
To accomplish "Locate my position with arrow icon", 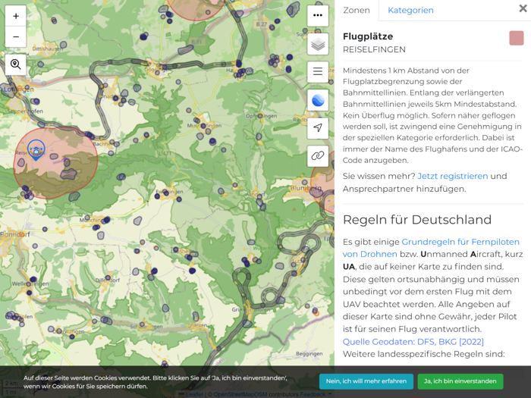I will (318, 128).
